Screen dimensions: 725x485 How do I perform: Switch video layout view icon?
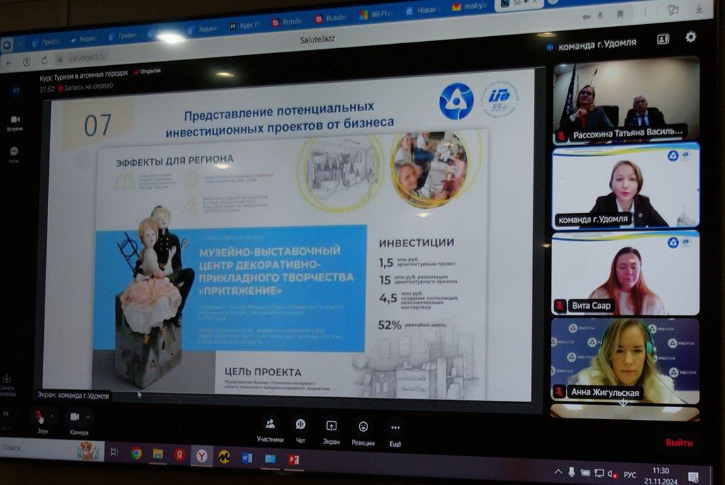(x=663, y=40)
